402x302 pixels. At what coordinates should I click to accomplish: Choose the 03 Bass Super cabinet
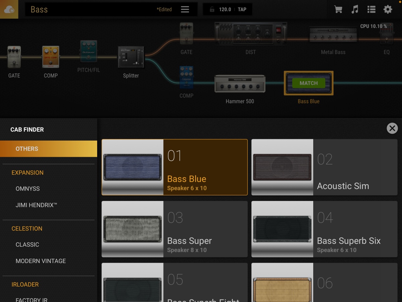(175, 229)
